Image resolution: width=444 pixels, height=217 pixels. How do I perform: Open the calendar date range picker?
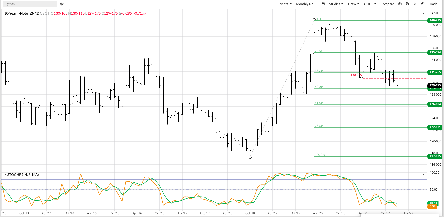point(323,4)
